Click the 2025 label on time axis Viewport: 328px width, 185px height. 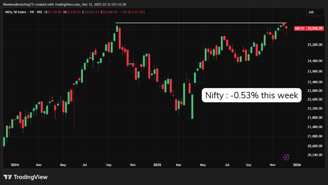tap(157, 164)
